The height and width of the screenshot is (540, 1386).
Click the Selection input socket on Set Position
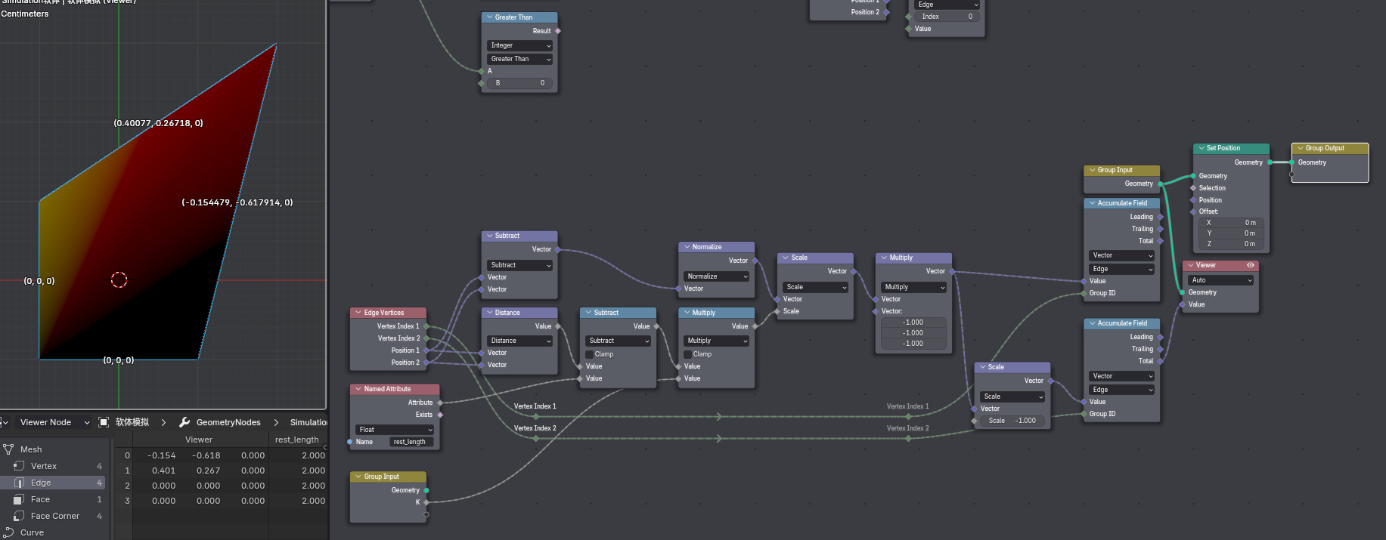point(1193,188)
